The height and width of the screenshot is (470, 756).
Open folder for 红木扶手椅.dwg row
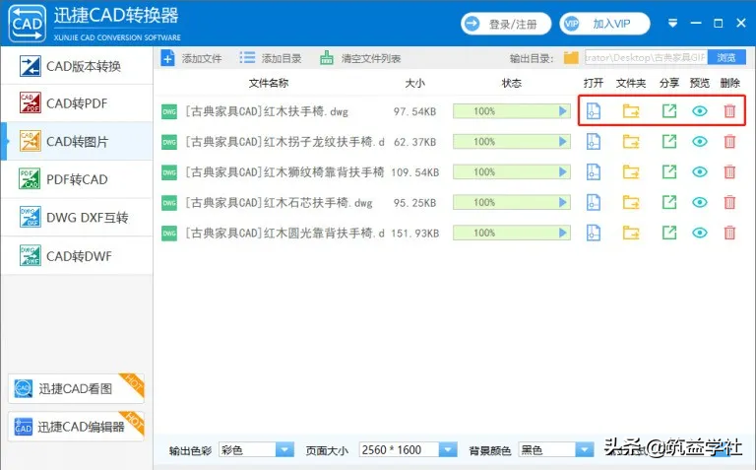coord(631,111)
